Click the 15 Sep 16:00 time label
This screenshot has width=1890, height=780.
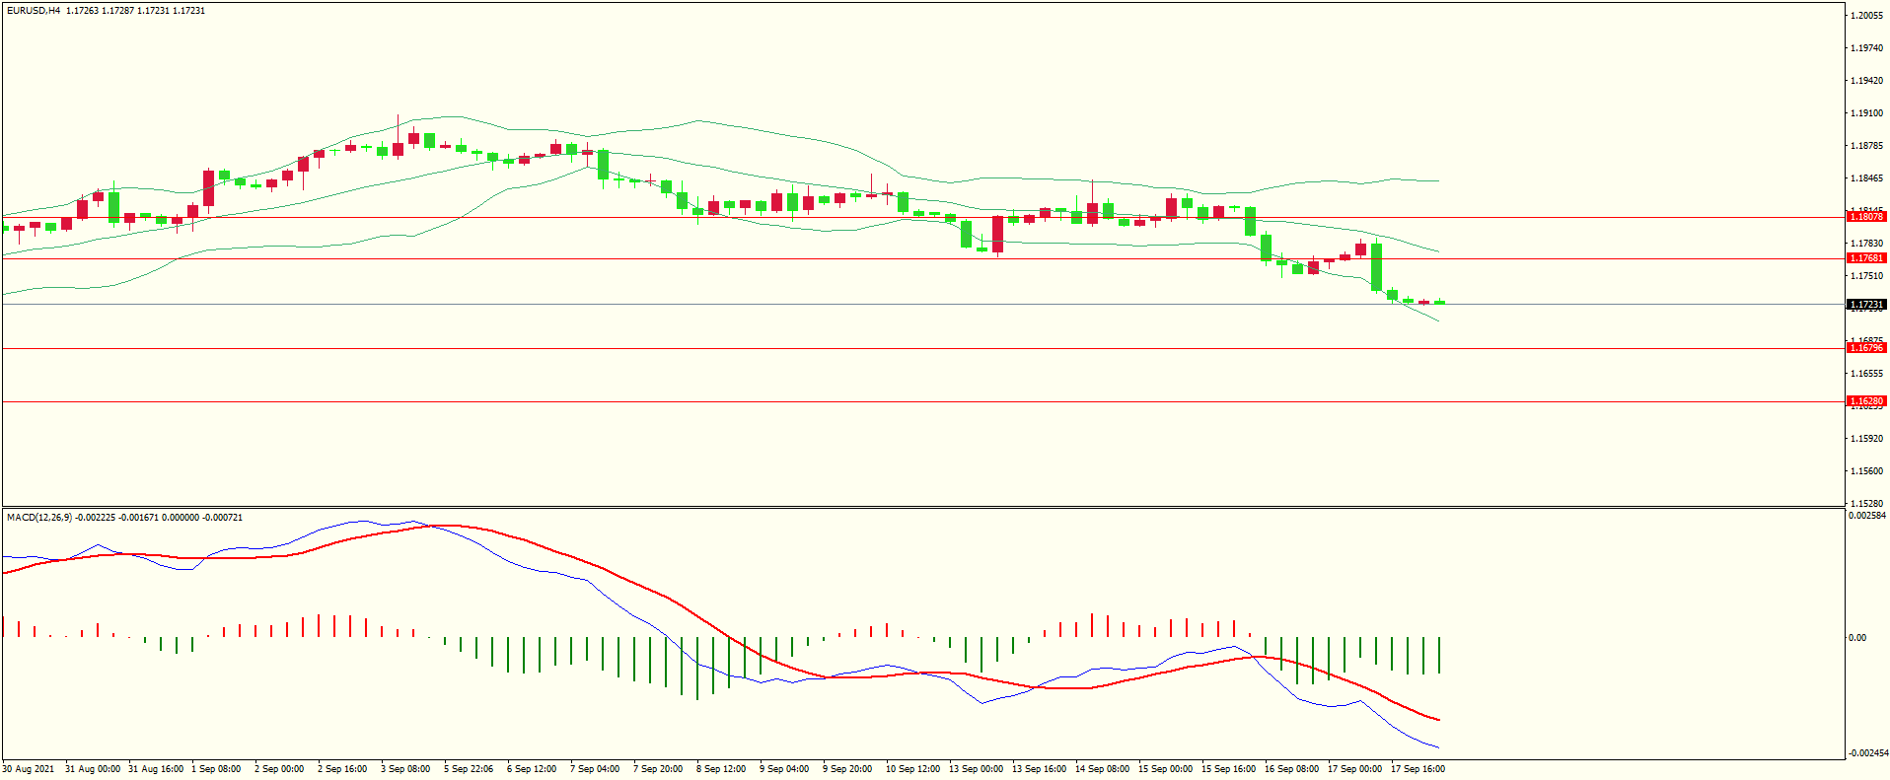coord(1229,769)
